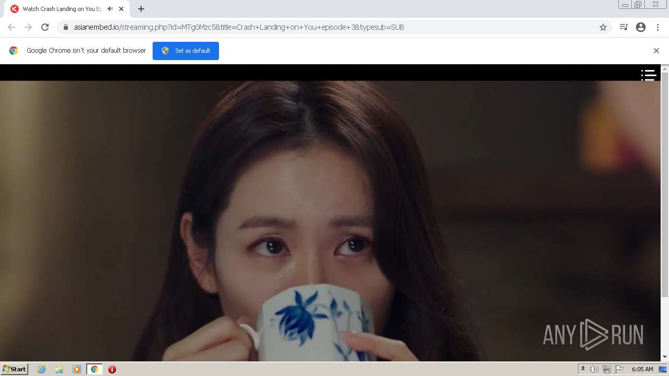Open network status tray icon
The height and width of the screenshot is (376, 669).
607,369
